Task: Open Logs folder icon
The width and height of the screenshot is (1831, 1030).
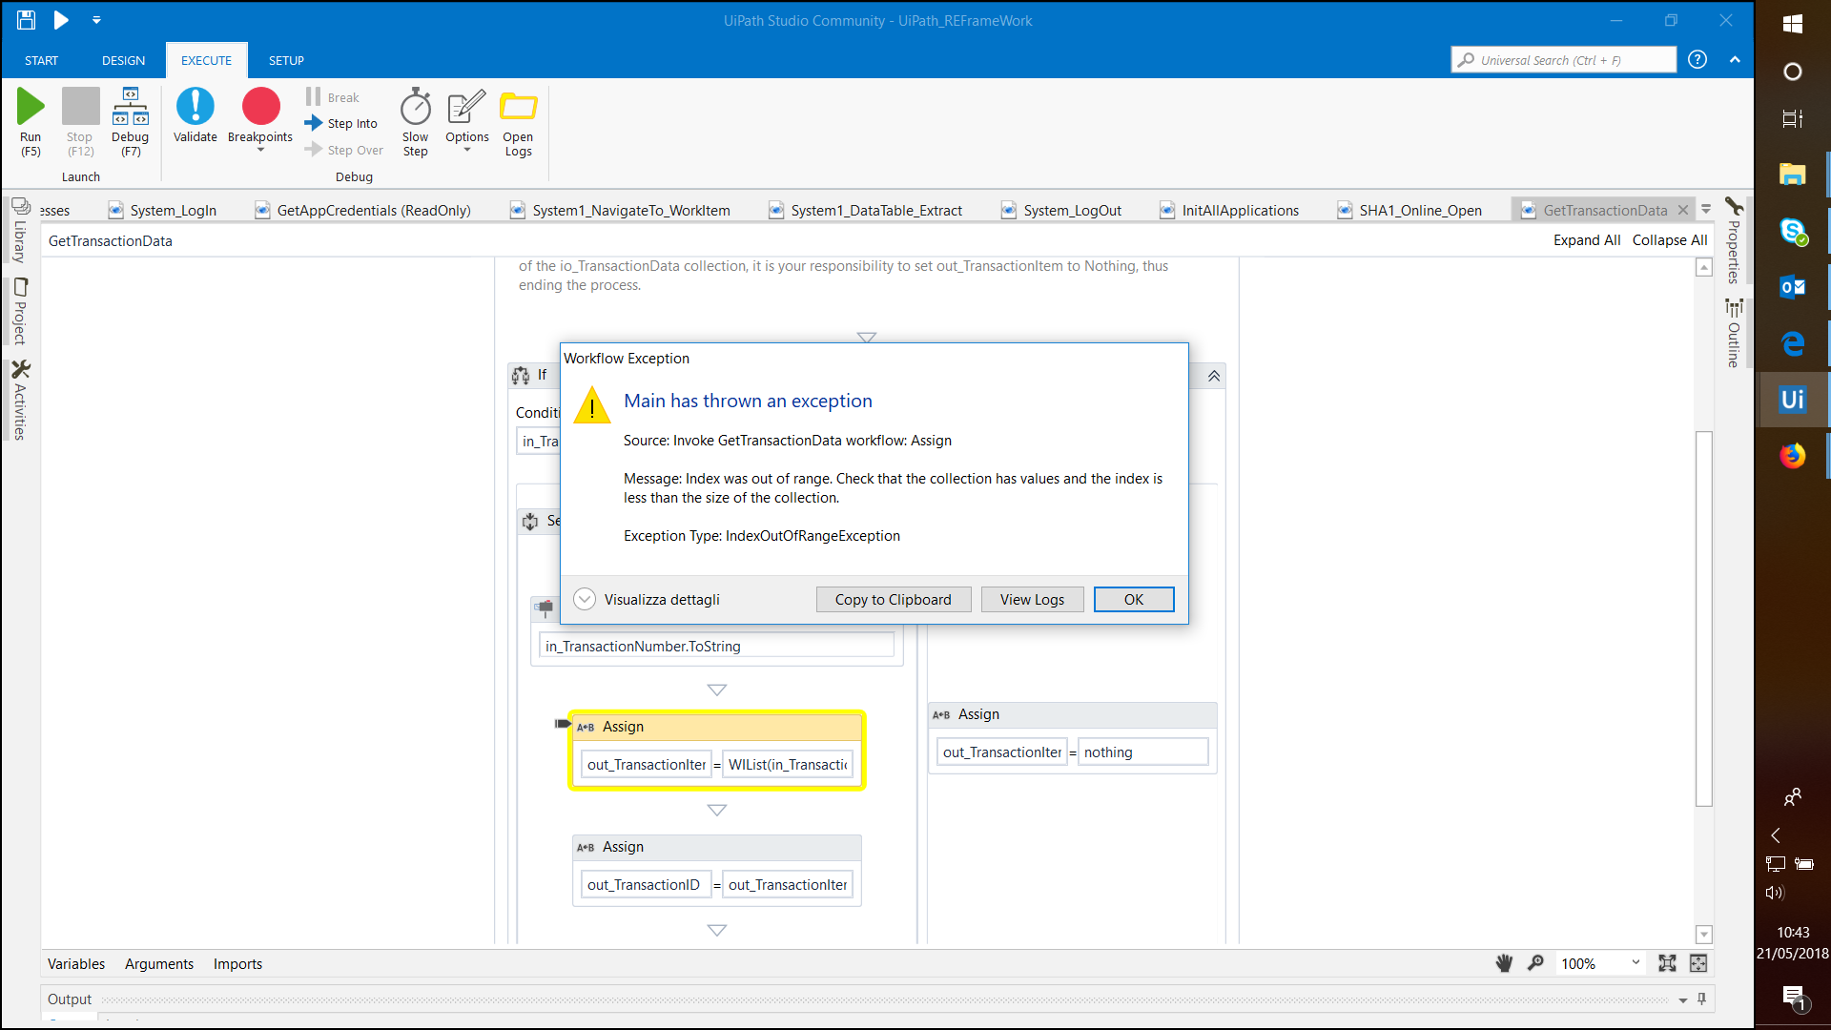Action: 518,107
